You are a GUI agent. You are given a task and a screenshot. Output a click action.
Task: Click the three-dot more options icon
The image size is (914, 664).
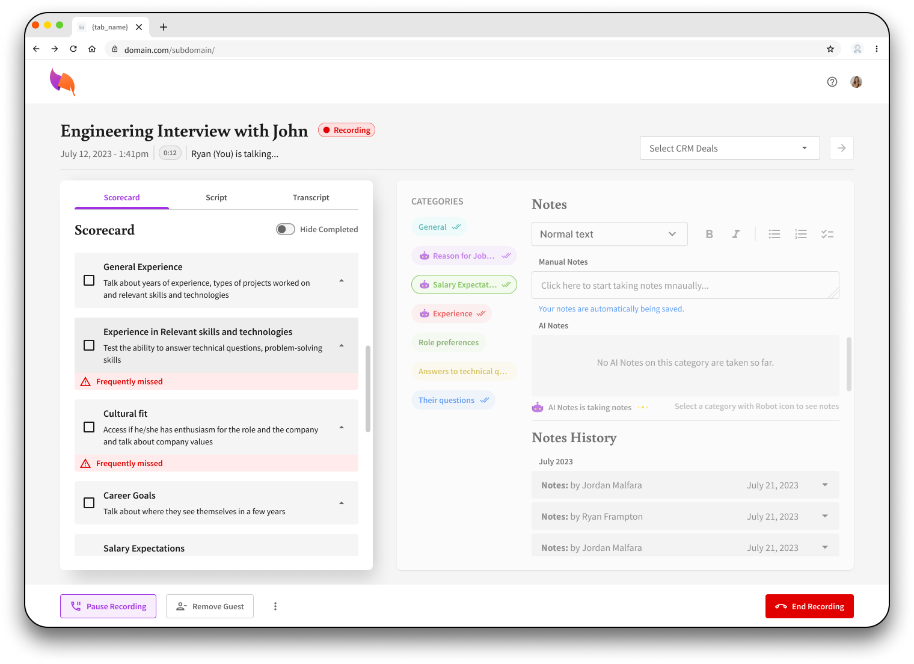point(275,606)
